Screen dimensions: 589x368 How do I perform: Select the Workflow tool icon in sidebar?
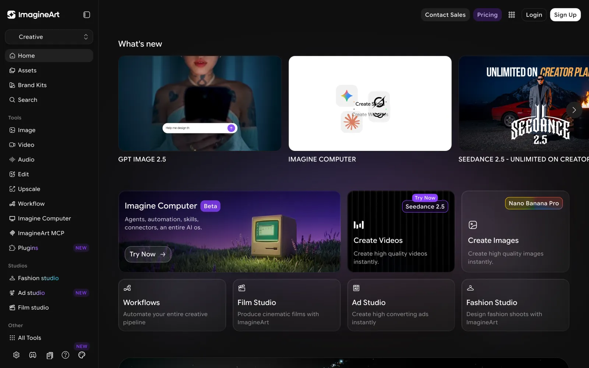12,204
